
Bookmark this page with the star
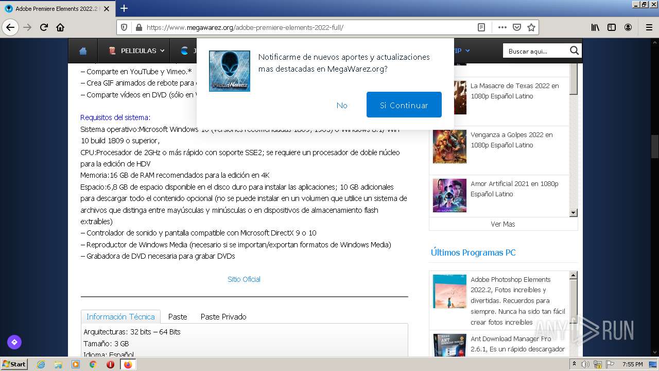(531, 27)
